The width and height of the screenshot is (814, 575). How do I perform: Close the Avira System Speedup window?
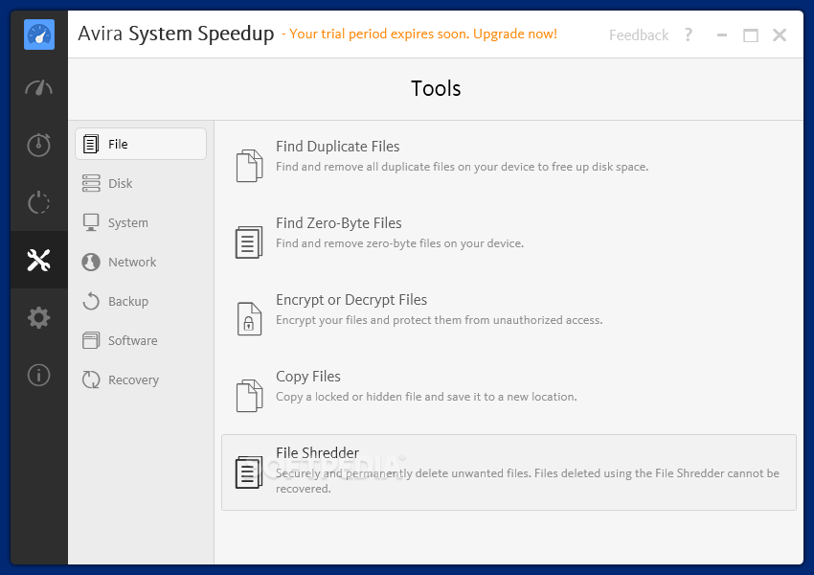[780, 34]
